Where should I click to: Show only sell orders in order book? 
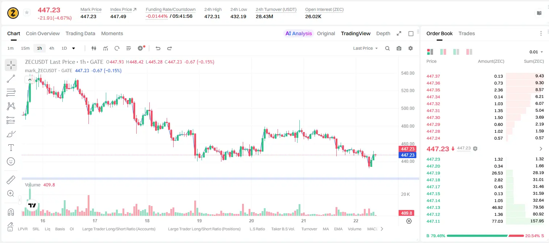(469, 52)
